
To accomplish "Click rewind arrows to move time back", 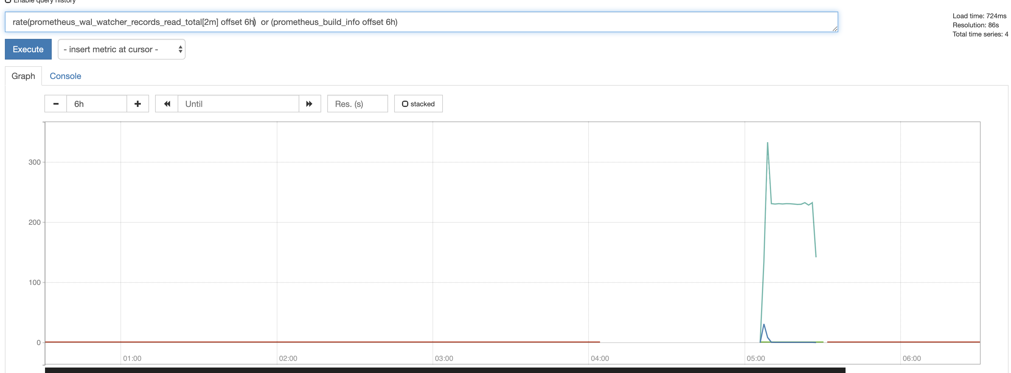I will pyautogui.click(x=167, y=104).
